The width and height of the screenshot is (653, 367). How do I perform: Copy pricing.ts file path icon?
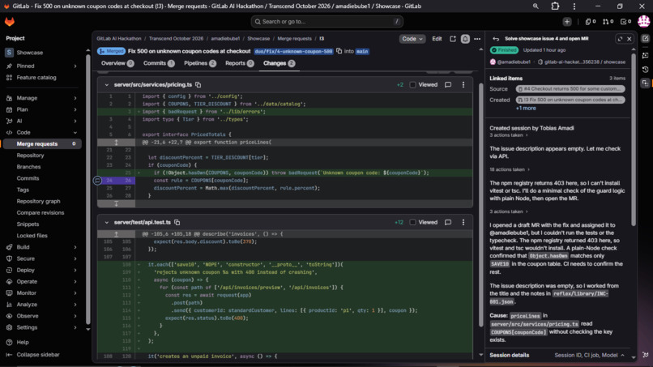point(198,84)
